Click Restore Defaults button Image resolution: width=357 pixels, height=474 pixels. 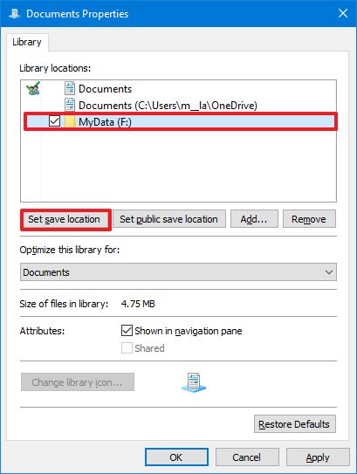[295, 424]
